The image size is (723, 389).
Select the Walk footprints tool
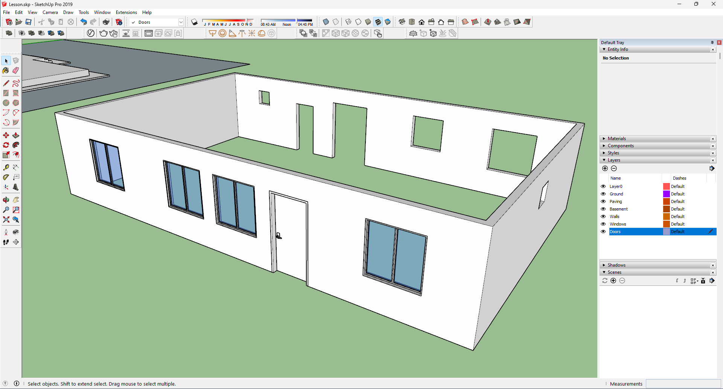coord(6,242)
